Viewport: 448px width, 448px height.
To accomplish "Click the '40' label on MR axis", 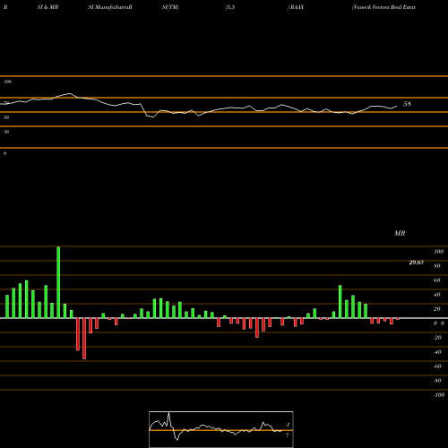I will [437, 295].
